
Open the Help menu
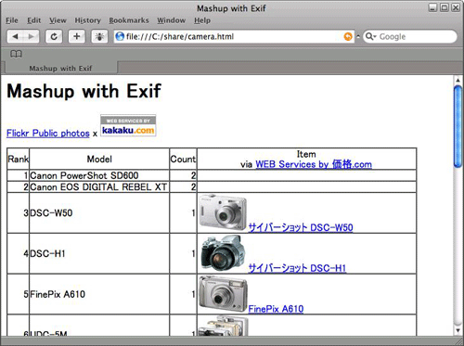pyautogui.click(x=202, y=20)
